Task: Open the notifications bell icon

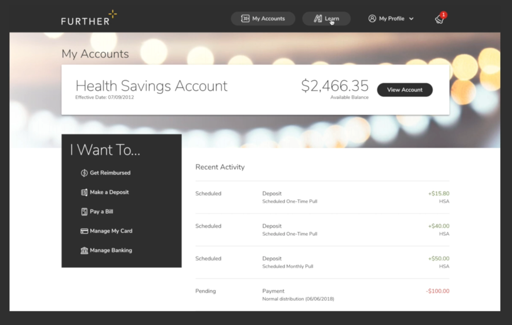Action: 439,19
